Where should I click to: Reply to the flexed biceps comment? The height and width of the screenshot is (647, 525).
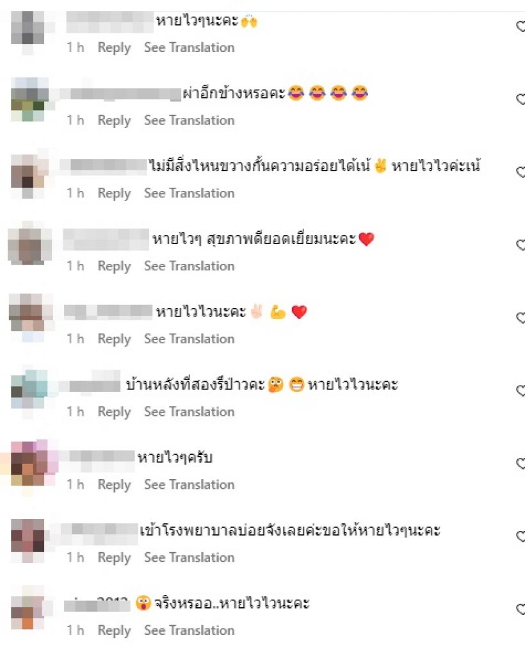coord(114,339)
